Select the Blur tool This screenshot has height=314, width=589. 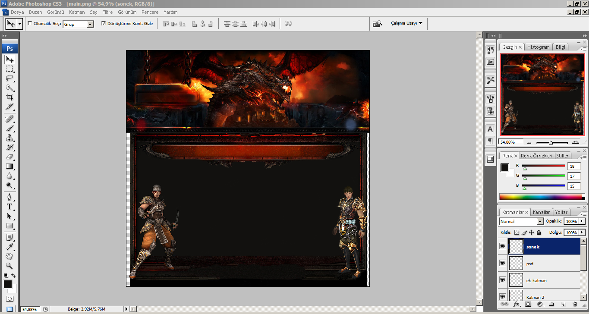pos(9,176)
